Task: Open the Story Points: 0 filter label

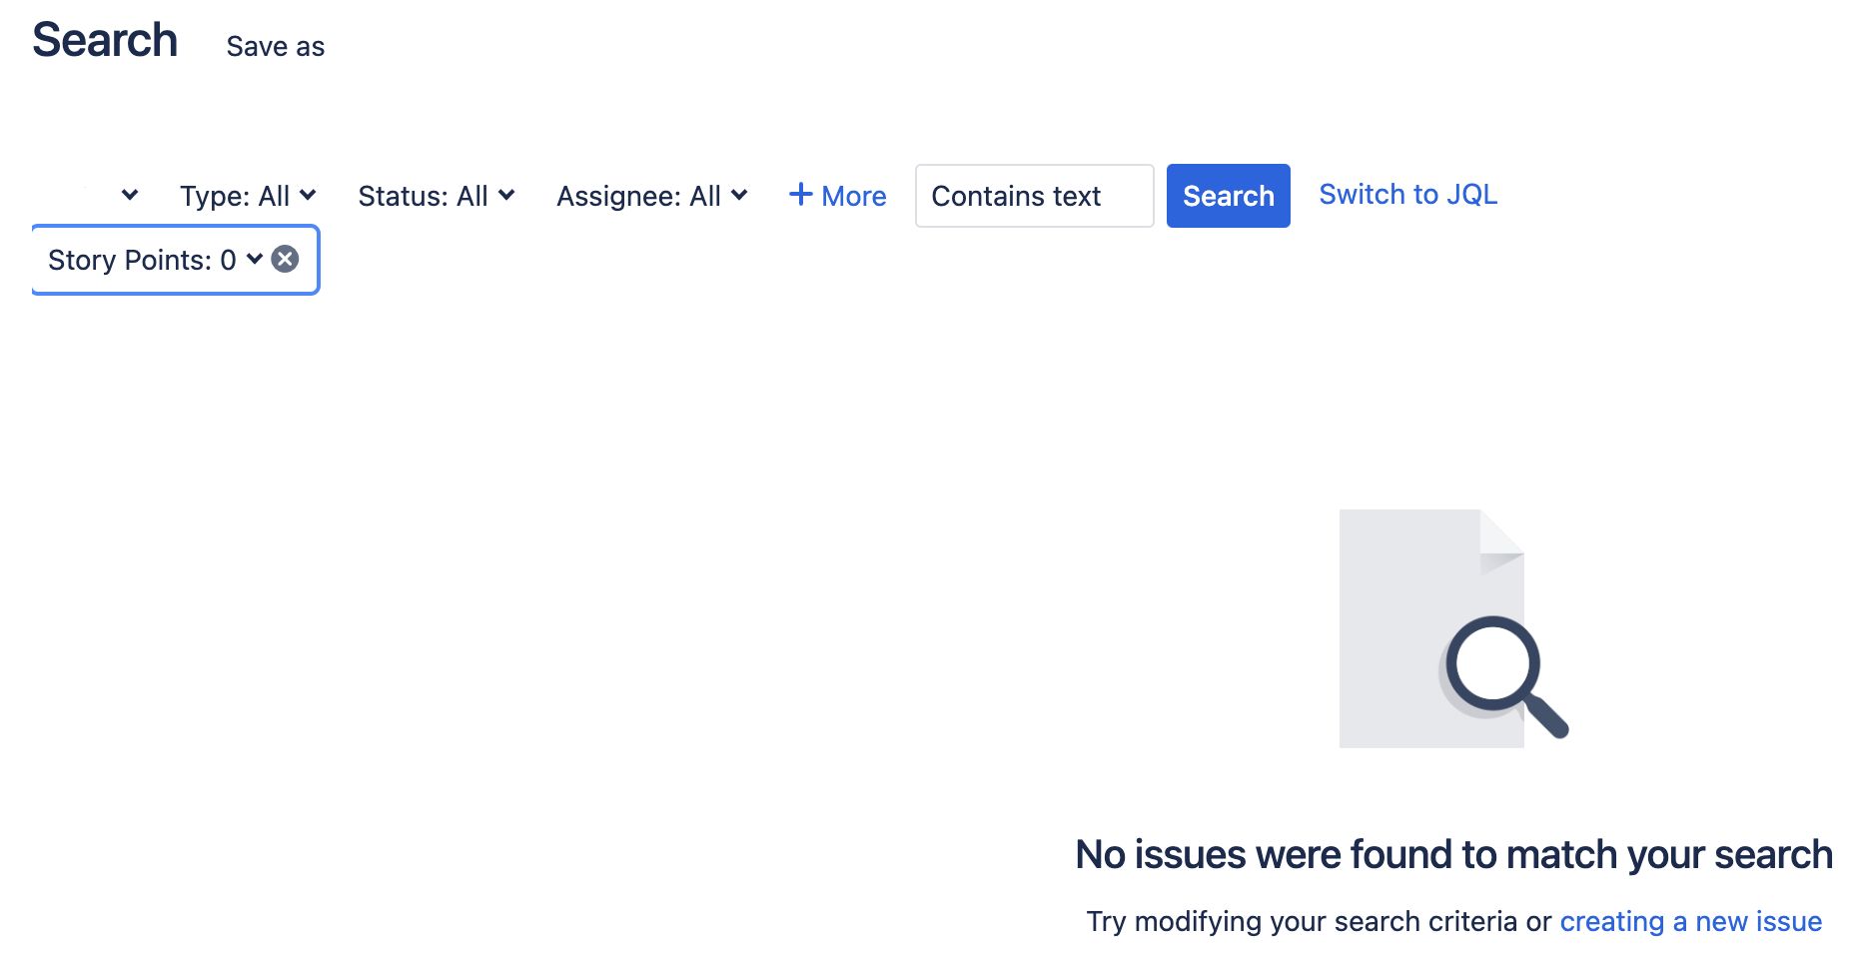Action: click(x=142, y=260)
